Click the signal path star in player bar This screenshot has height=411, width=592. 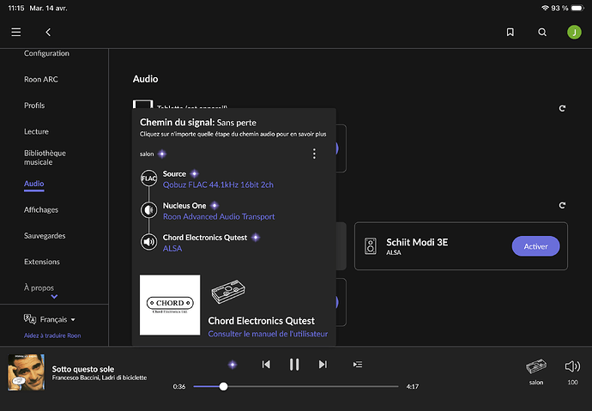pyautogui.click(x=233, y=364)
